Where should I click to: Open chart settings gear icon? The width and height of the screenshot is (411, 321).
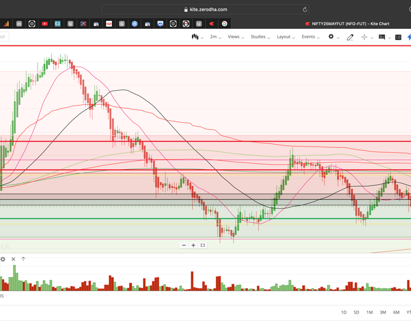pyautogui.click(x=331, y=37)
